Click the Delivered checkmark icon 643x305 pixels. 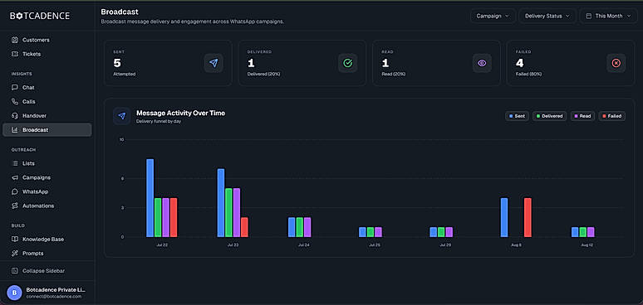tap(348, 63)
